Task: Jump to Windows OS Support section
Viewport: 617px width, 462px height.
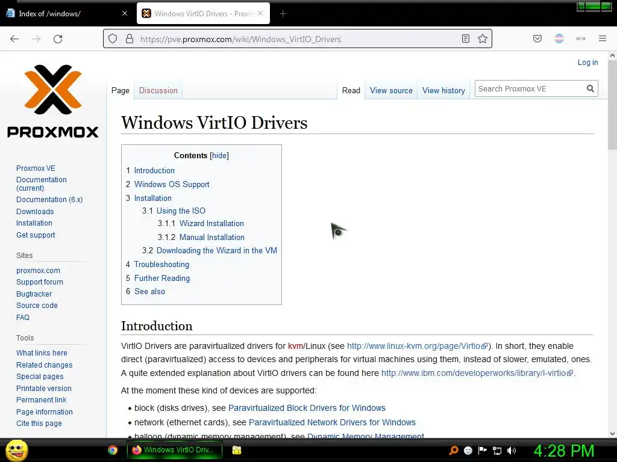Action: pos(172,184)
